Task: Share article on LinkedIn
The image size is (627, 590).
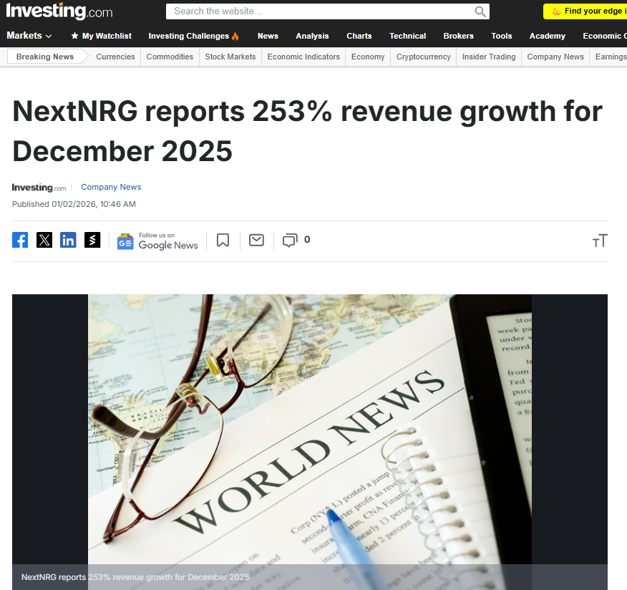Action: click(x=68, y=240)
